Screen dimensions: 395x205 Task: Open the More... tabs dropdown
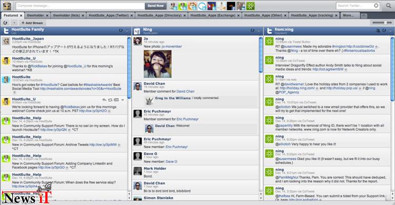(x=348, y=15)
